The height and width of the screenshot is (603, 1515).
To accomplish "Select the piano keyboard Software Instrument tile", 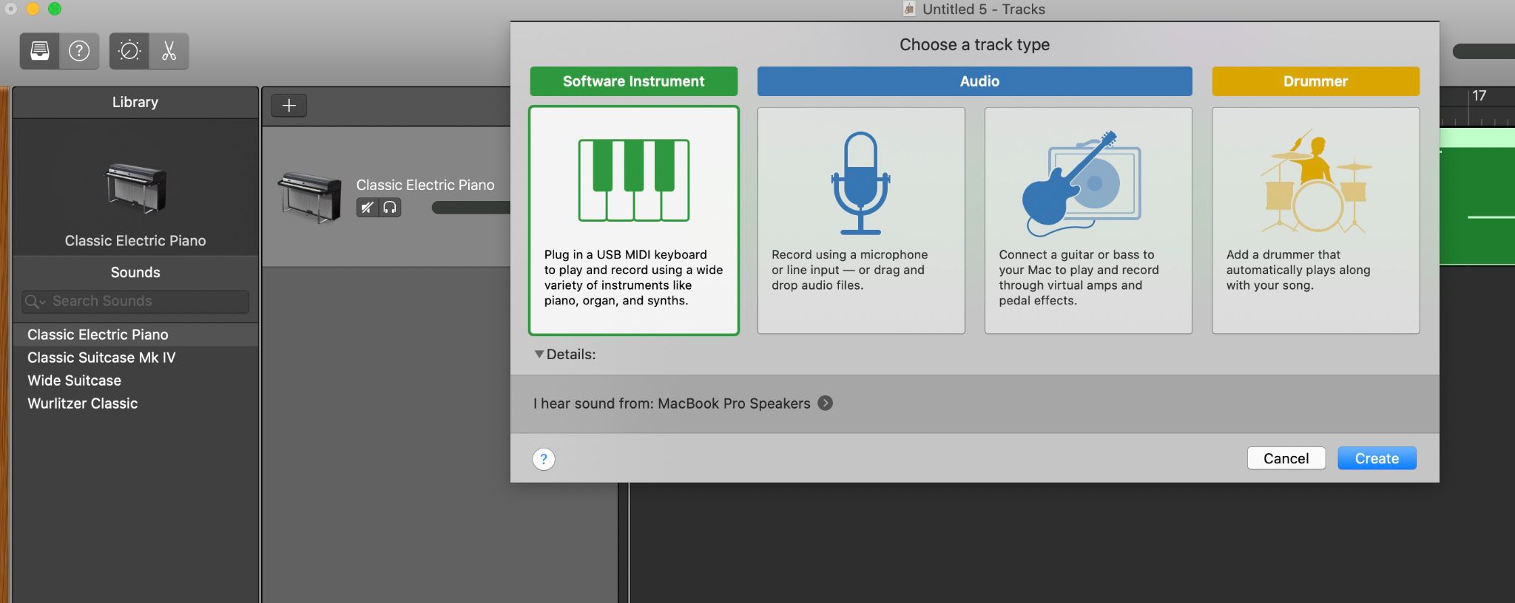I will [633, 220].
